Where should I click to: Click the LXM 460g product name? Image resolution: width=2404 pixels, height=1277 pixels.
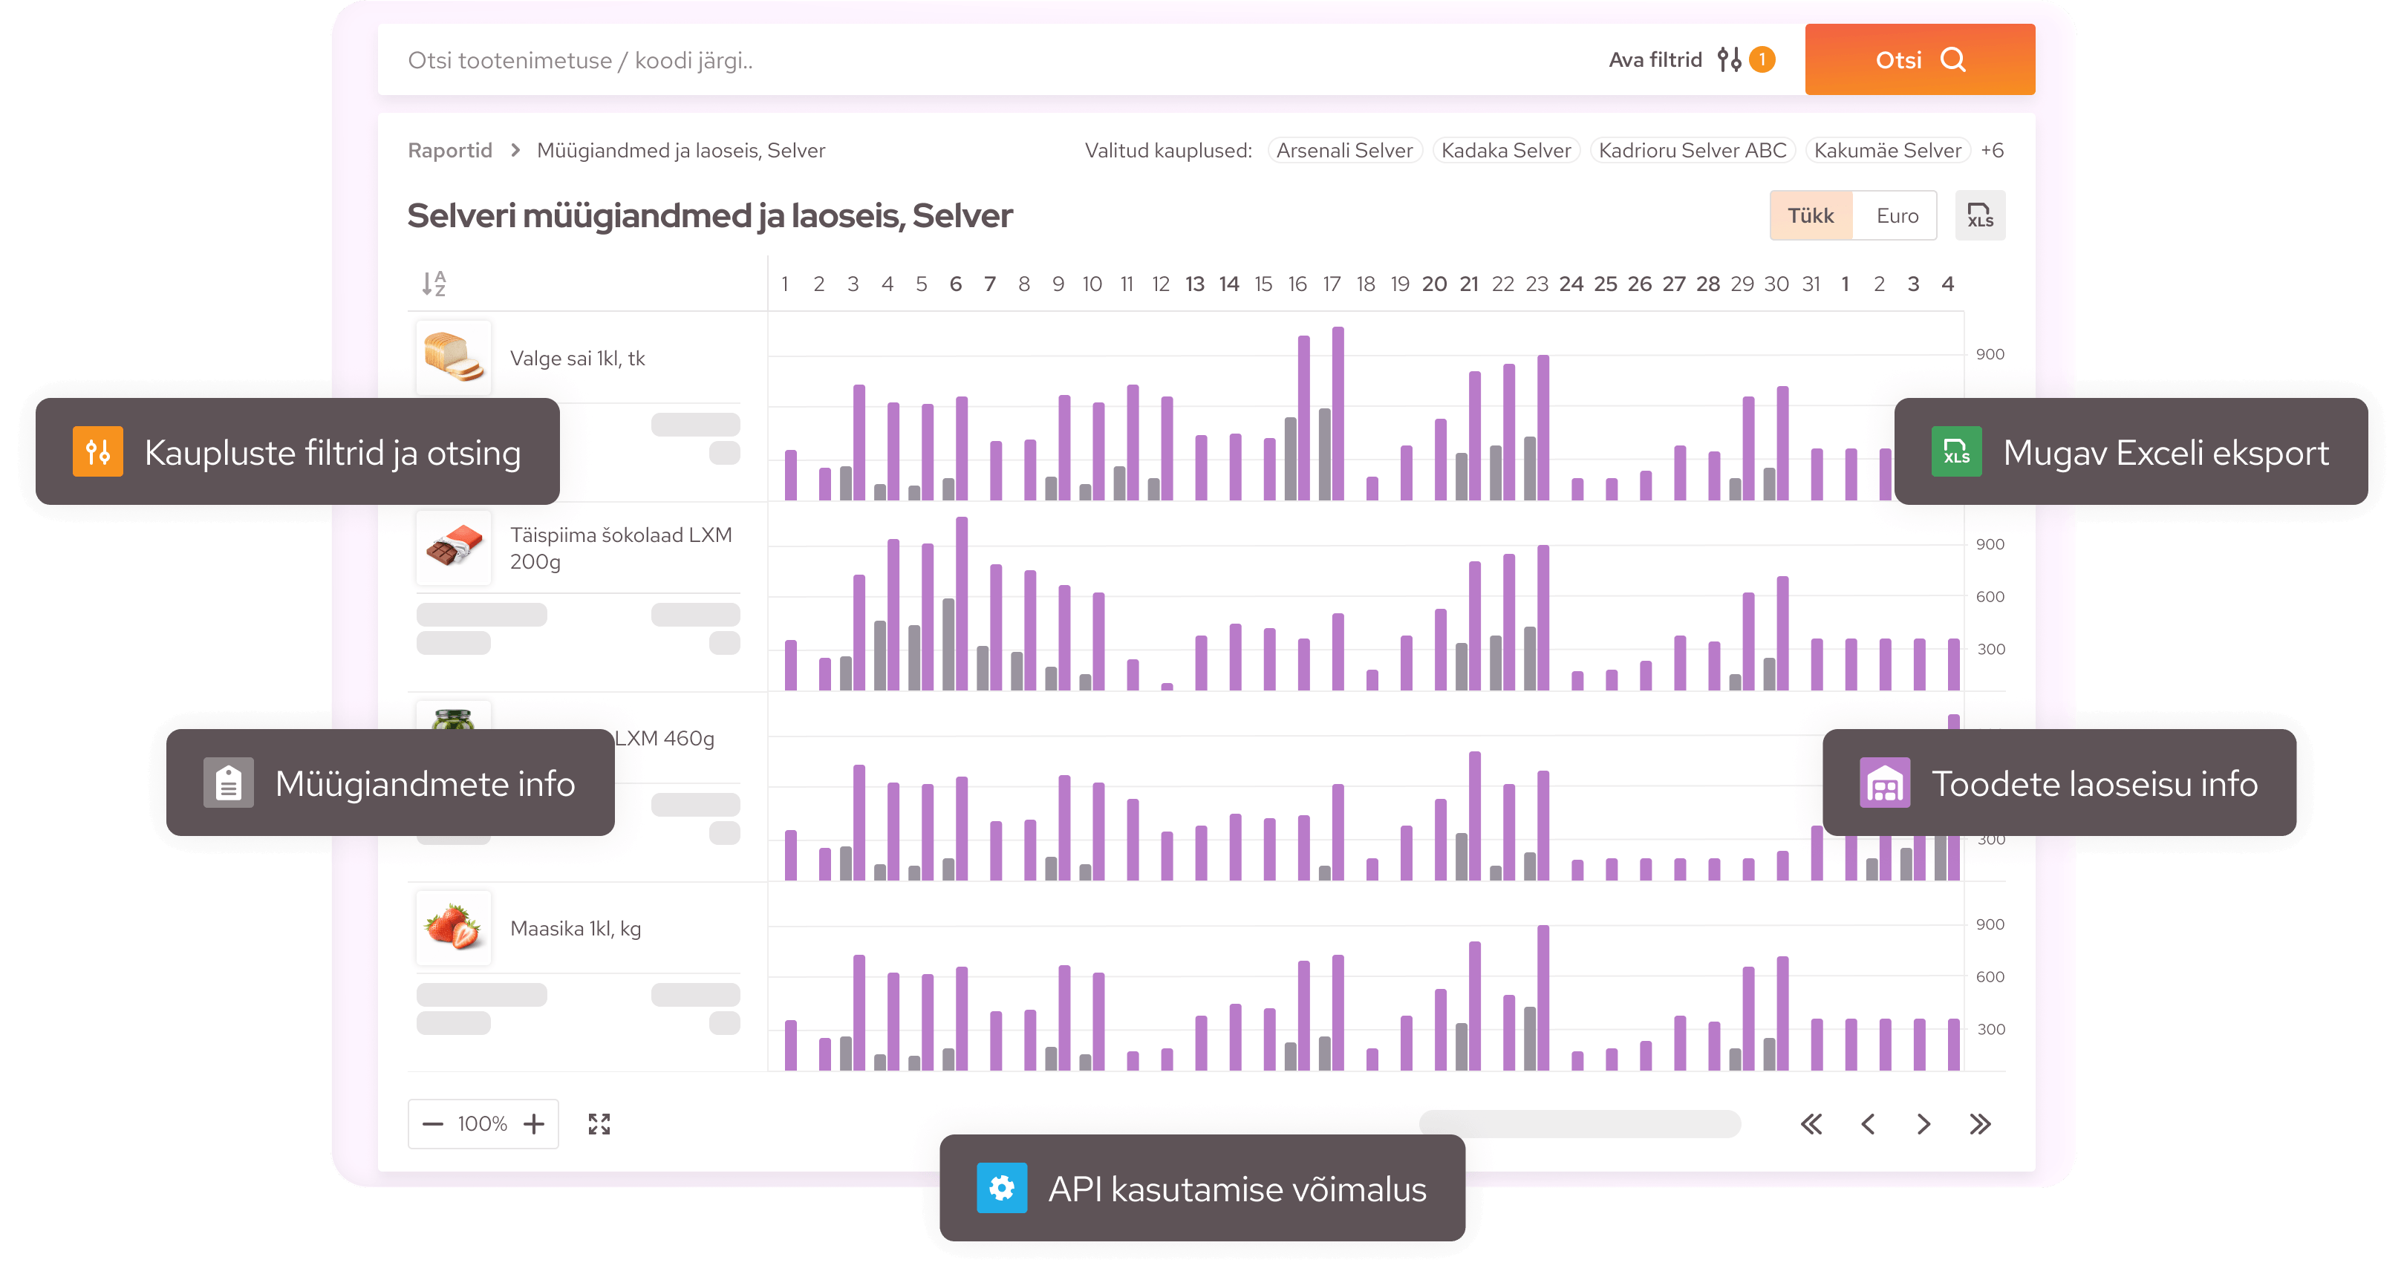(x=665, y=738)
